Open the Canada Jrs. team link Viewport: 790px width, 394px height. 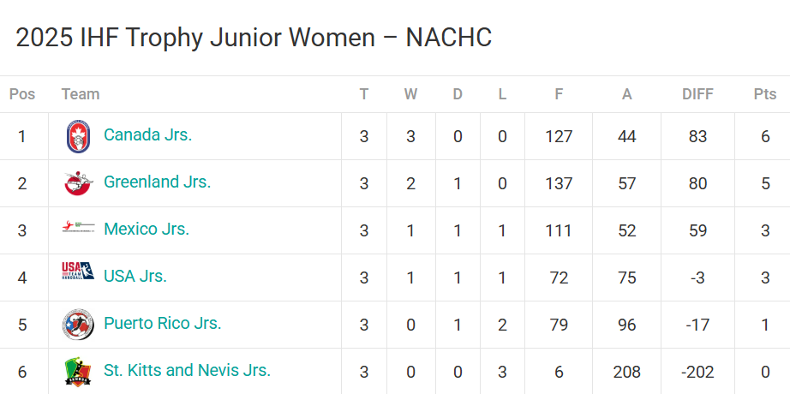point(147,134)
